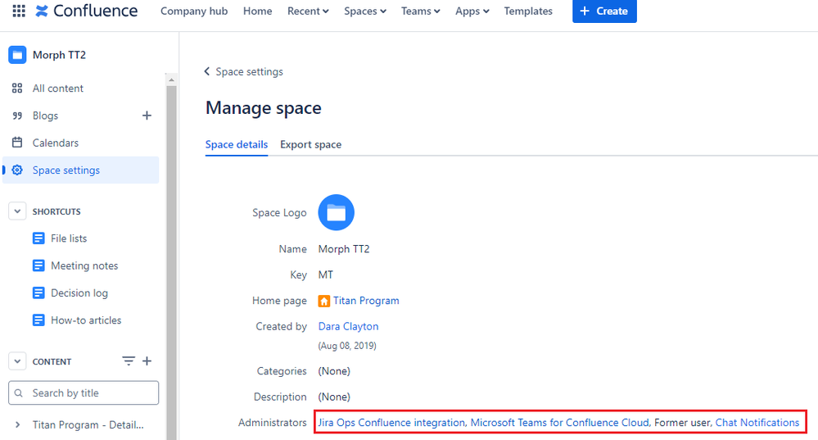818x440 pixels.
Task: Open the How-to articles shortcut
Action: [x=86, y=320]
